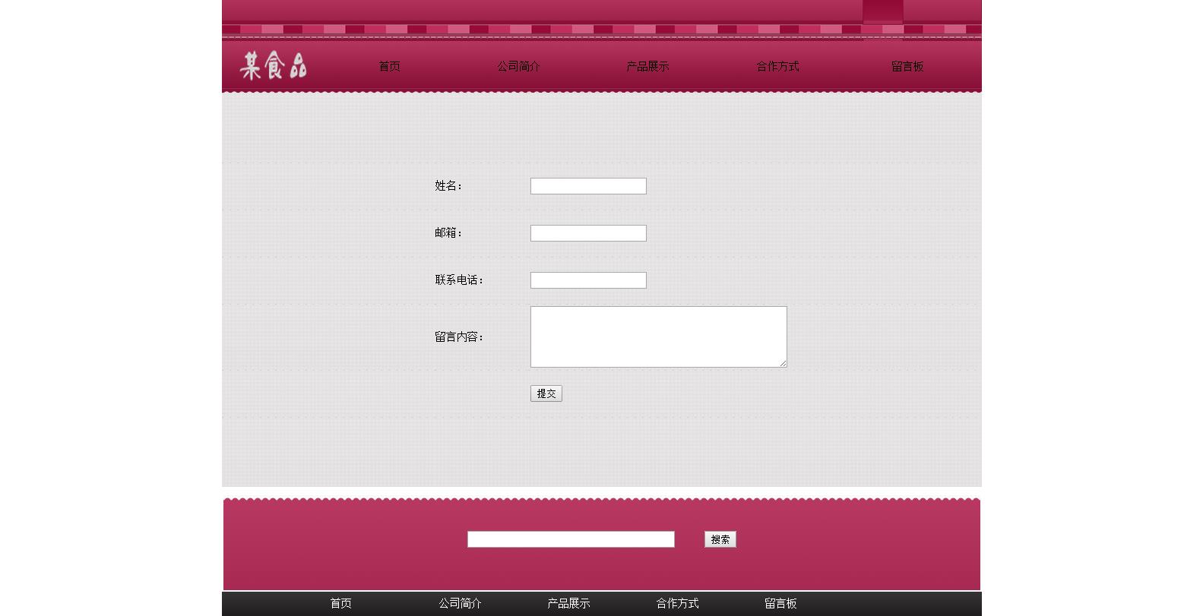Go to 合作方式 in footer bar

677,604
